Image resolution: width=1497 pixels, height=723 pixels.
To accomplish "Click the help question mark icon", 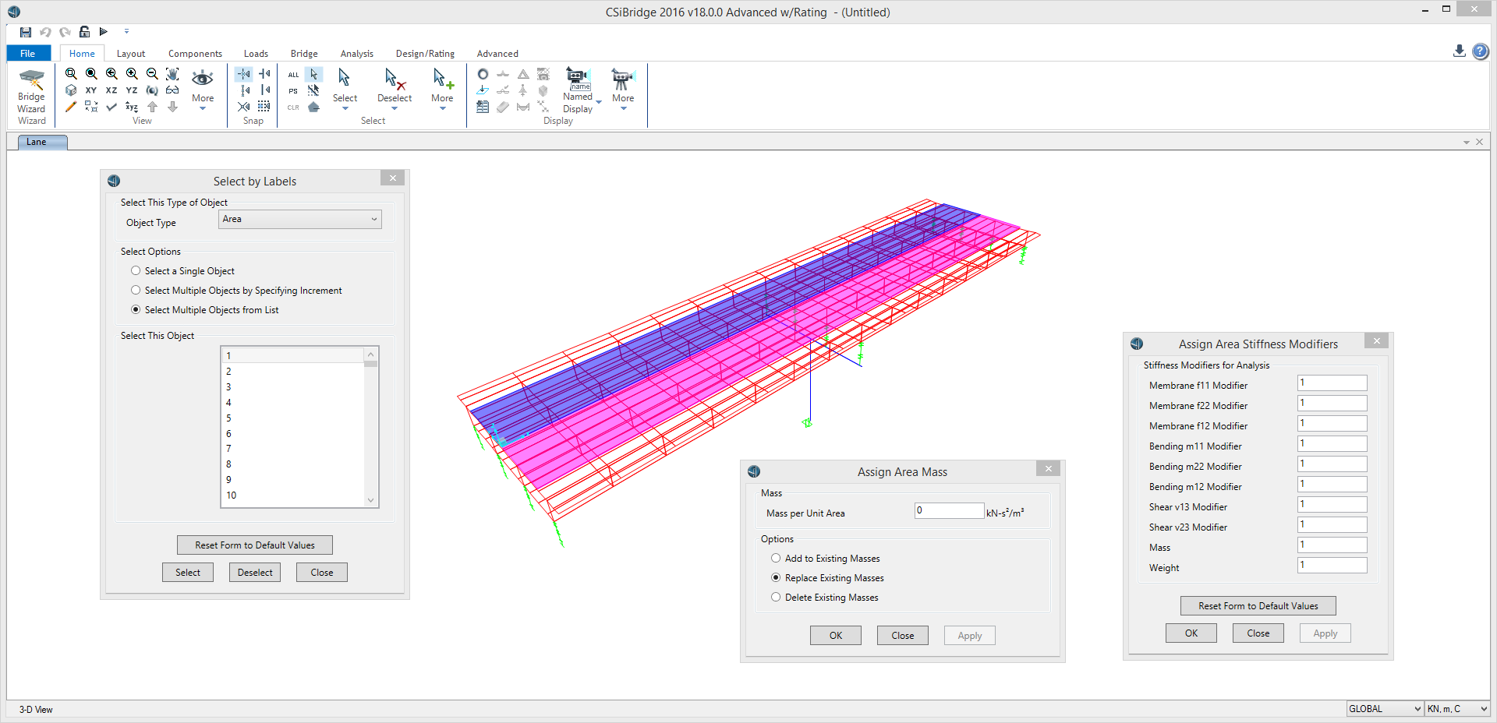I will (x=1480, y=51).
